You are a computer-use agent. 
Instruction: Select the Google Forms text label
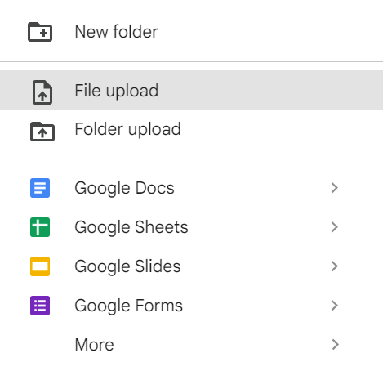coord(129,306)
